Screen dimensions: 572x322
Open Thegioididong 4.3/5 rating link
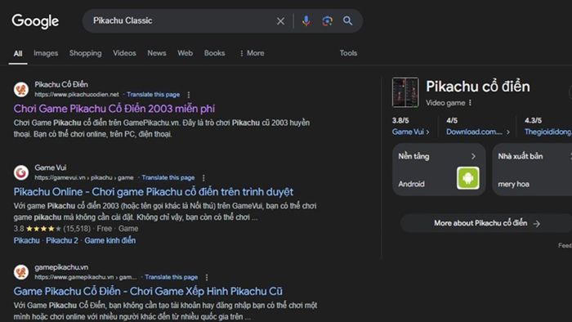click(548, 132)
